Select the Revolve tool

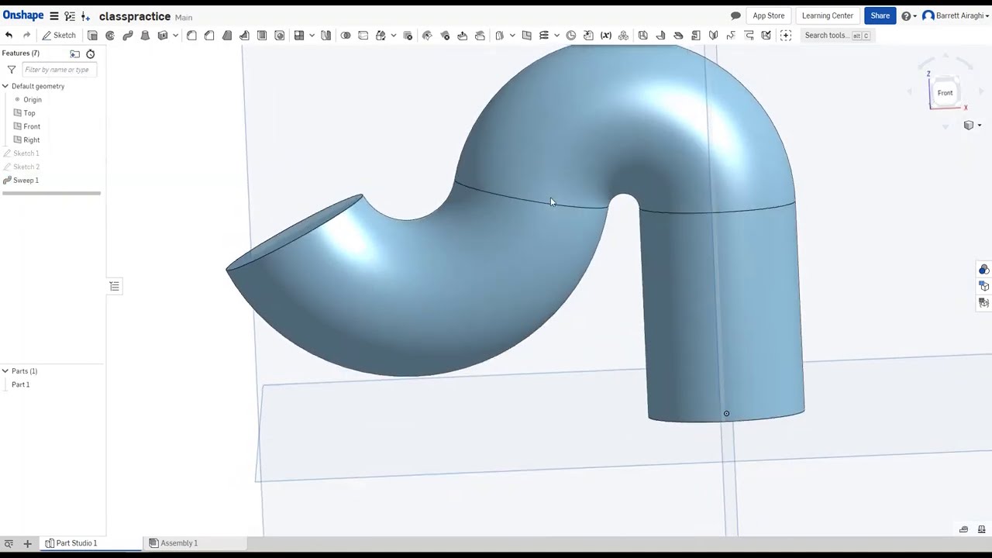tap(110, 36)
